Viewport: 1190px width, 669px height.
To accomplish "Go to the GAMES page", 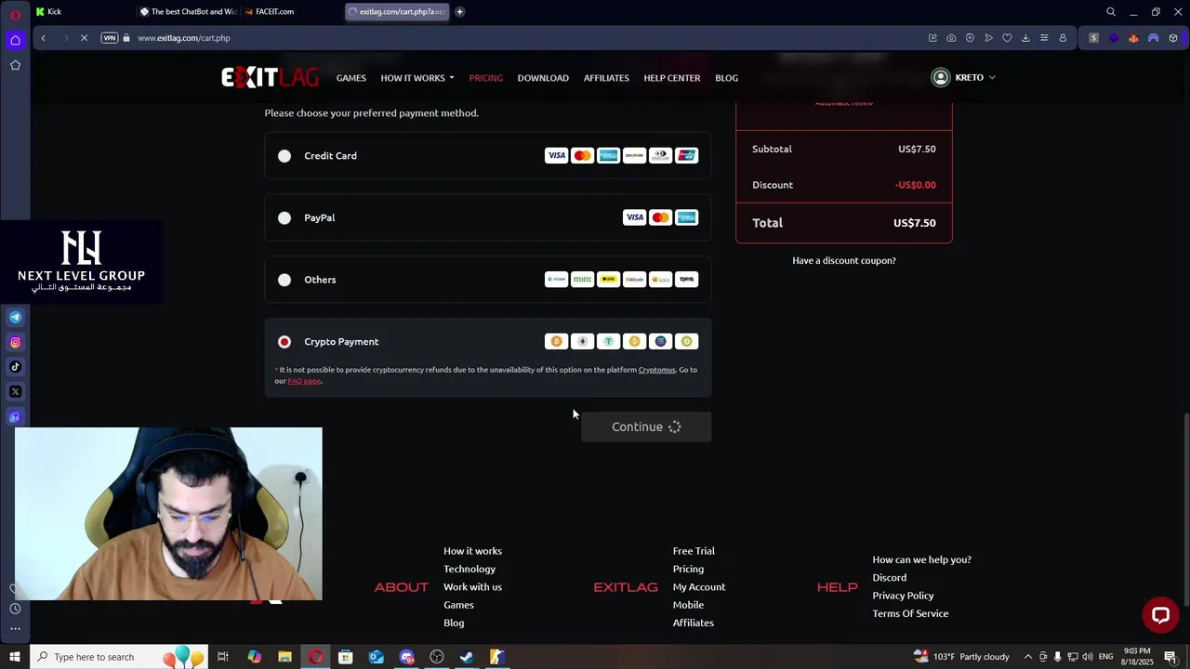I will [350, 78].
